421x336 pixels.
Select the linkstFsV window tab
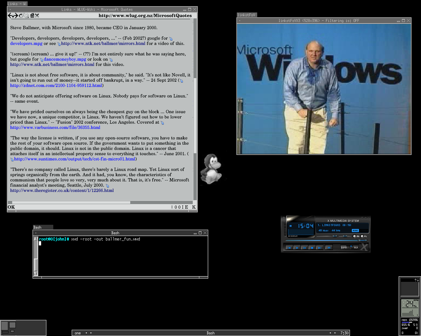(247, 15)
